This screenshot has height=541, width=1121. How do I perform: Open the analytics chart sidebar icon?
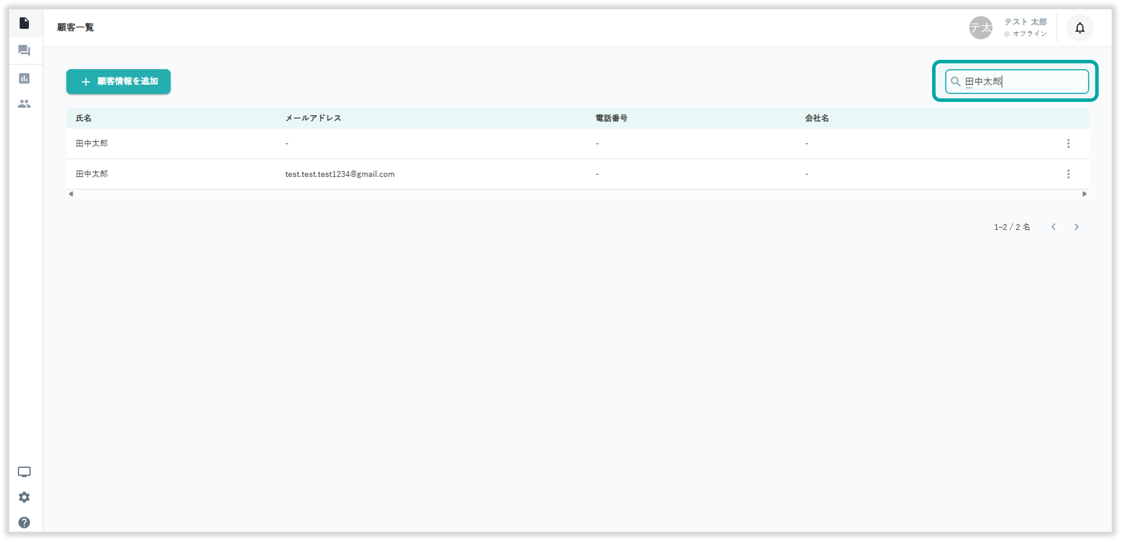(24, 78)
